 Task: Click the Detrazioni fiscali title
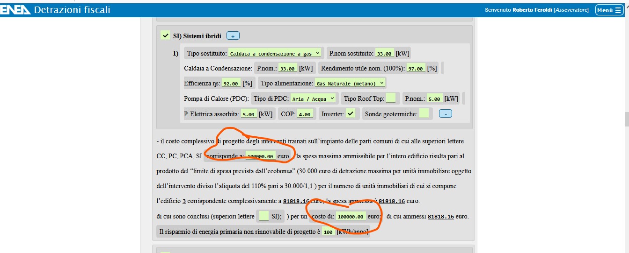coord(72,9)
